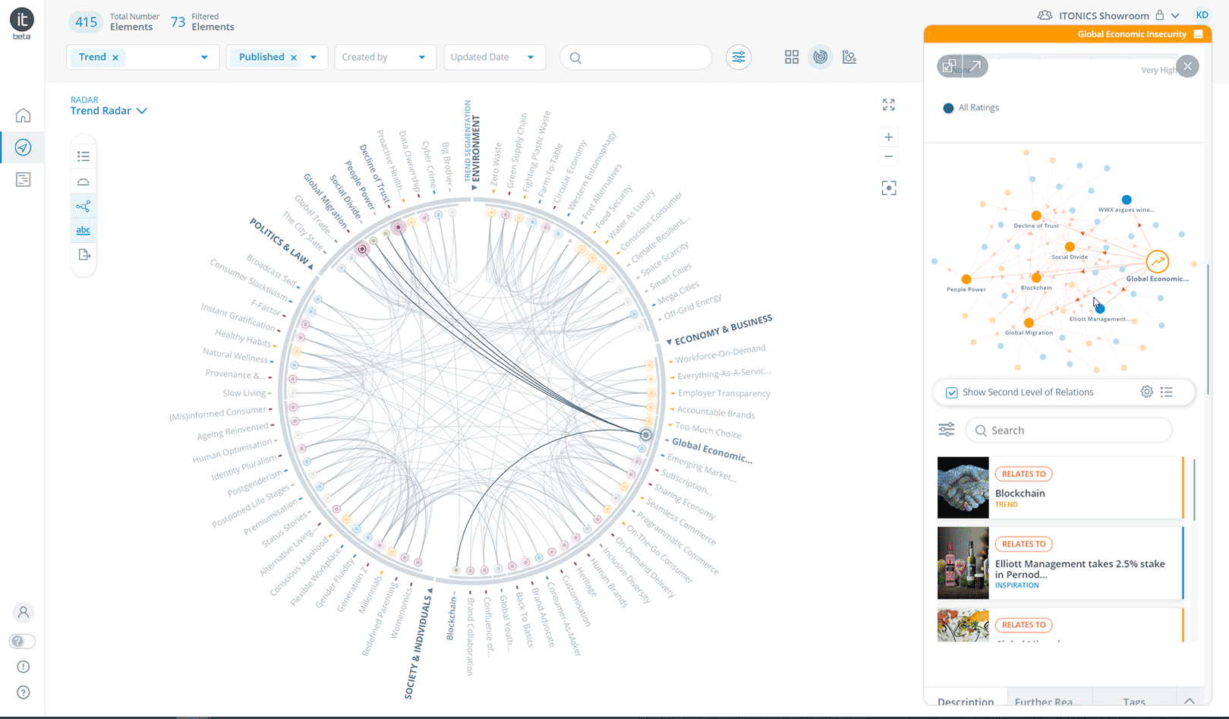Click the Blockchain related trend card

pyautogui.click(x=1063, y=487)
